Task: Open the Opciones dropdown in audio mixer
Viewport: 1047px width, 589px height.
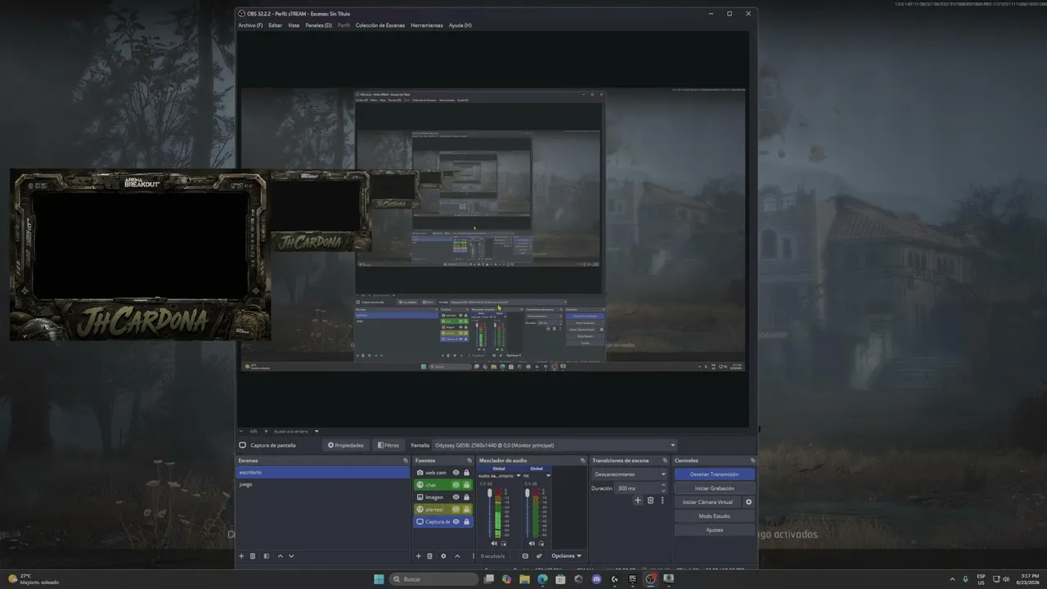Action: point(566,556)
